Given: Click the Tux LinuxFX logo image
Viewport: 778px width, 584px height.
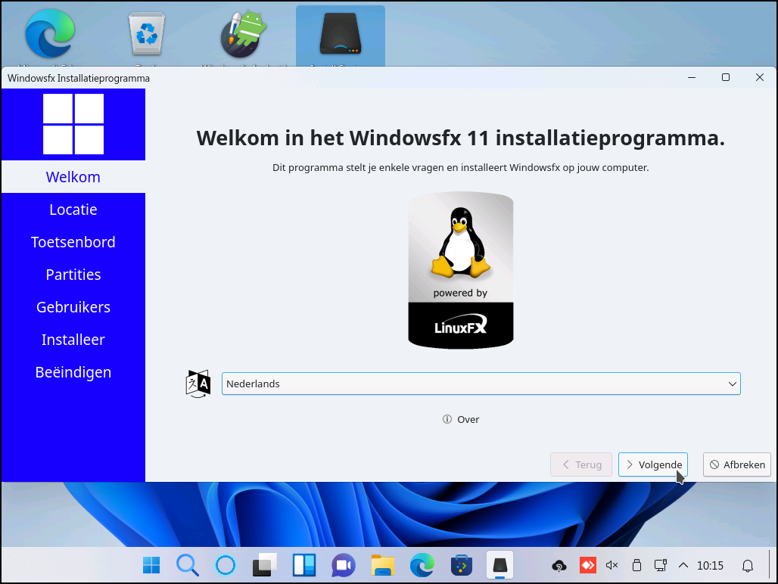Looking at the screenshot, I should click(460, 270).
